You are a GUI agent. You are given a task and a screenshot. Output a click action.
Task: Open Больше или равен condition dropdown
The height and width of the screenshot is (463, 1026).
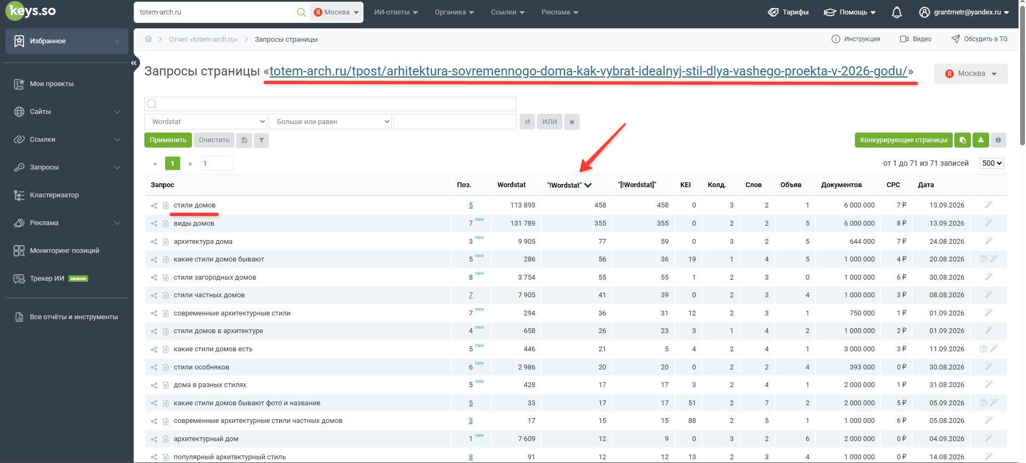[330, 122]
